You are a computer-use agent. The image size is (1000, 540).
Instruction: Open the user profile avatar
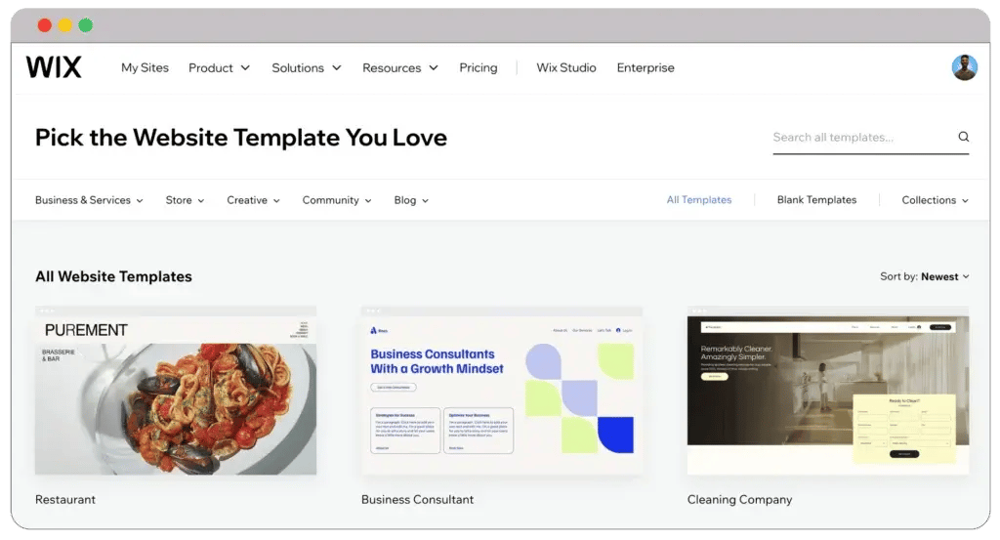(964, 67)
